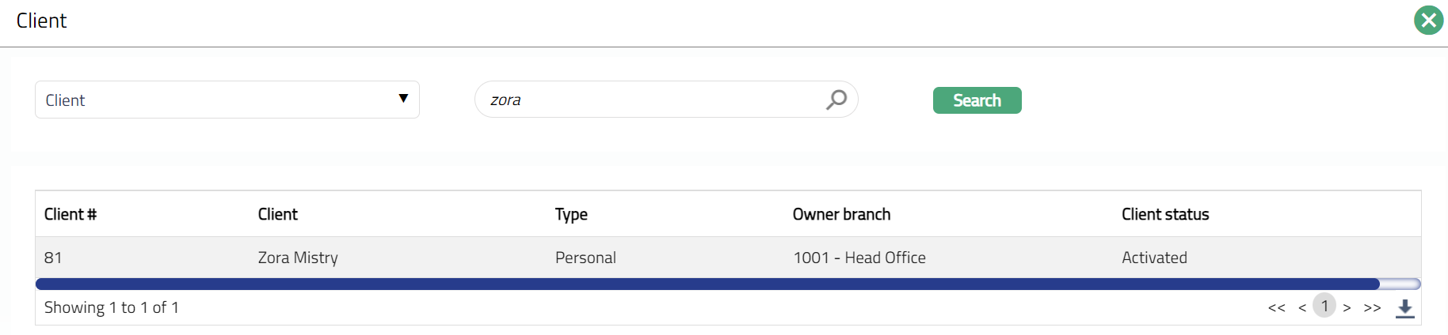
Task: Sort by the "Client #" column header
Action: (70, 214)
